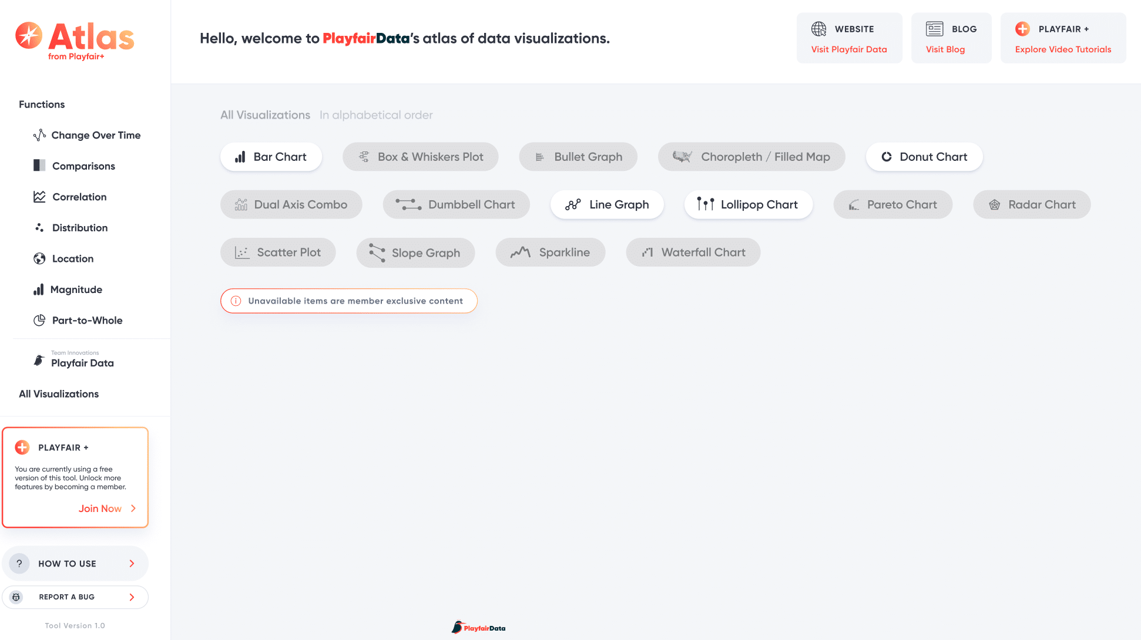Click the Slope Graph chip icon

[x=377, y=252]
